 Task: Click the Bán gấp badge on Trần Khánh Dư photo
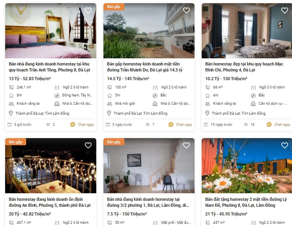(x=114, y=7)
